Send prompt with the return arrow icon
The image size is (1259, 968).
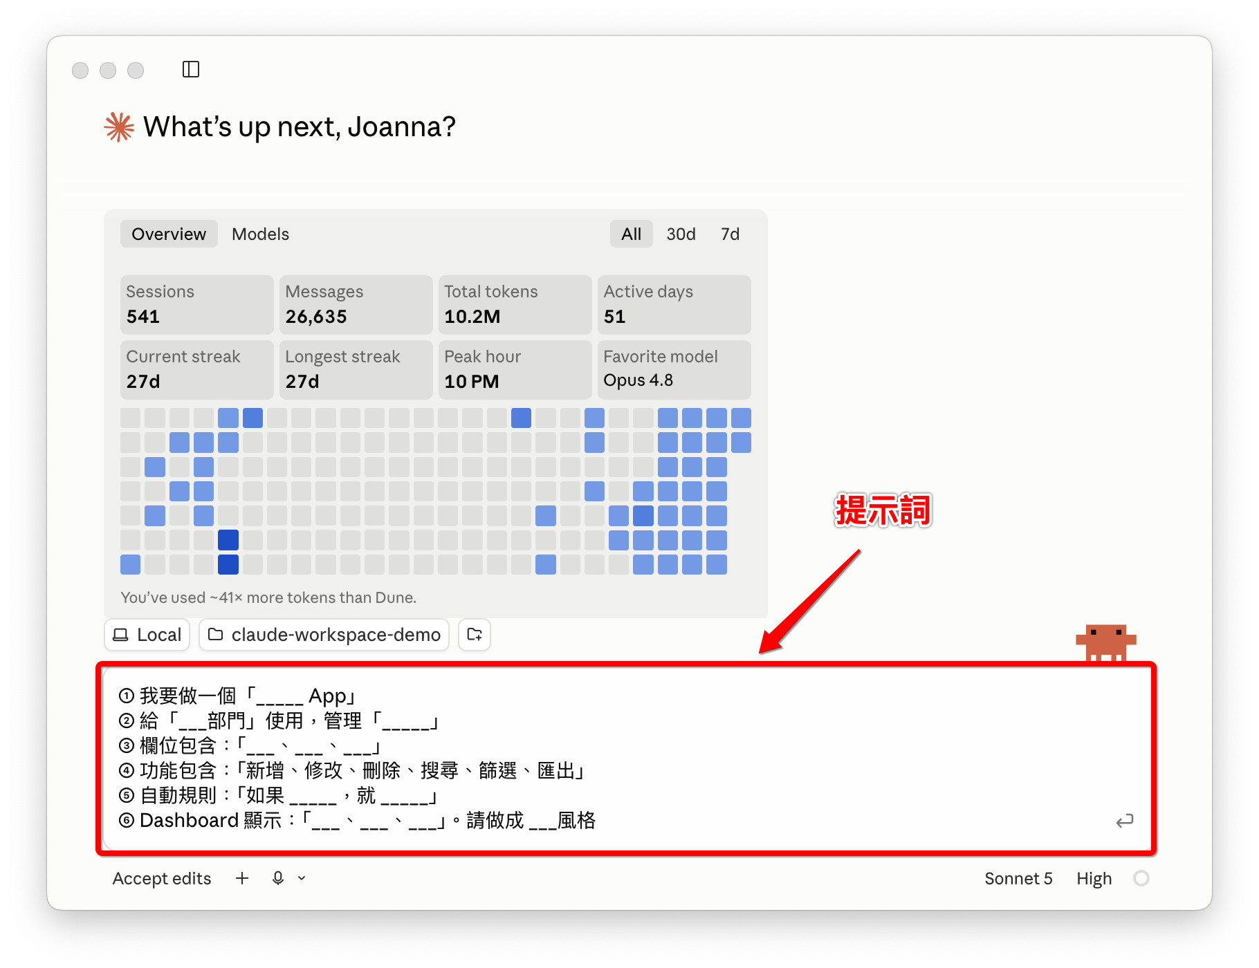1125,821
